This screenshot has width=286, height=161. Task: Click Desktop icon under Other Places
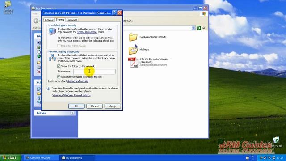point(39,89)
